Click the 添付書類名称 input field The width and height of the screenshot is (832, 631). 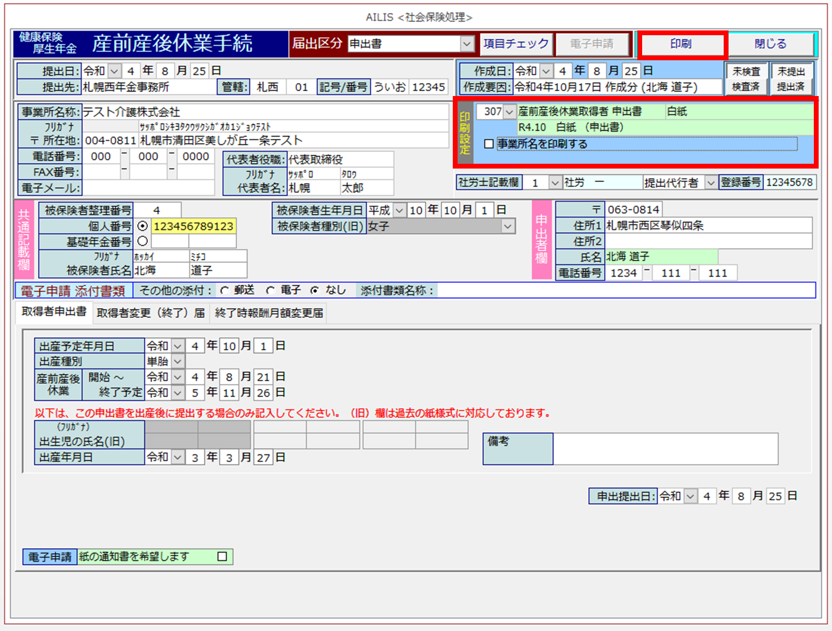(x=625, y=291)
